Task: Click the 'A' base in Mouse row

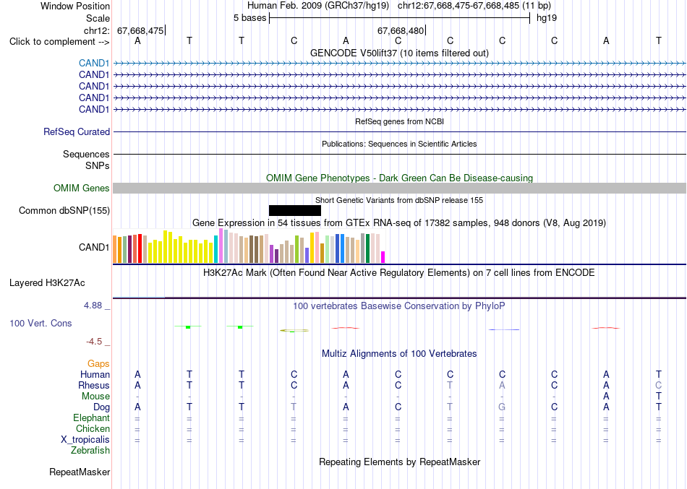Action: (x=606, y=397)
